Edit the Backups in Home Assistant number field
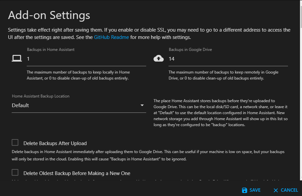 [86, 59]
